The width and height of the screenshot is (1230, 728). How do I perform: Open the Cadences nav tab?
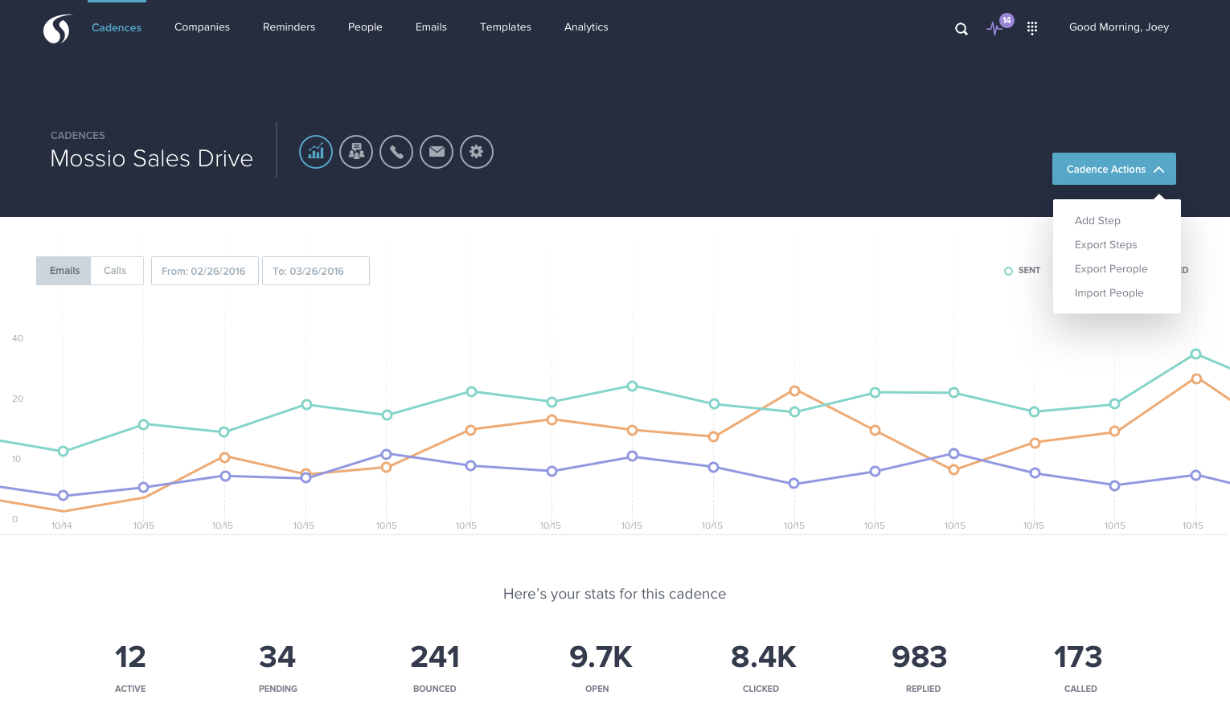pyautogui.click(x=117, y=27)
